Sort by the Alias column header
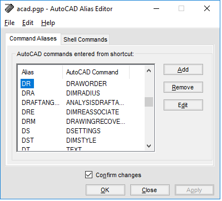This screenshot has height=201, width=222. (40, 72)
